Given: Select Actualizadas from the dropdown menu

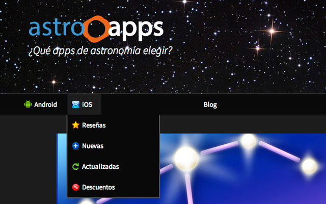Looking at the screenshot, I should pos(113,166).
